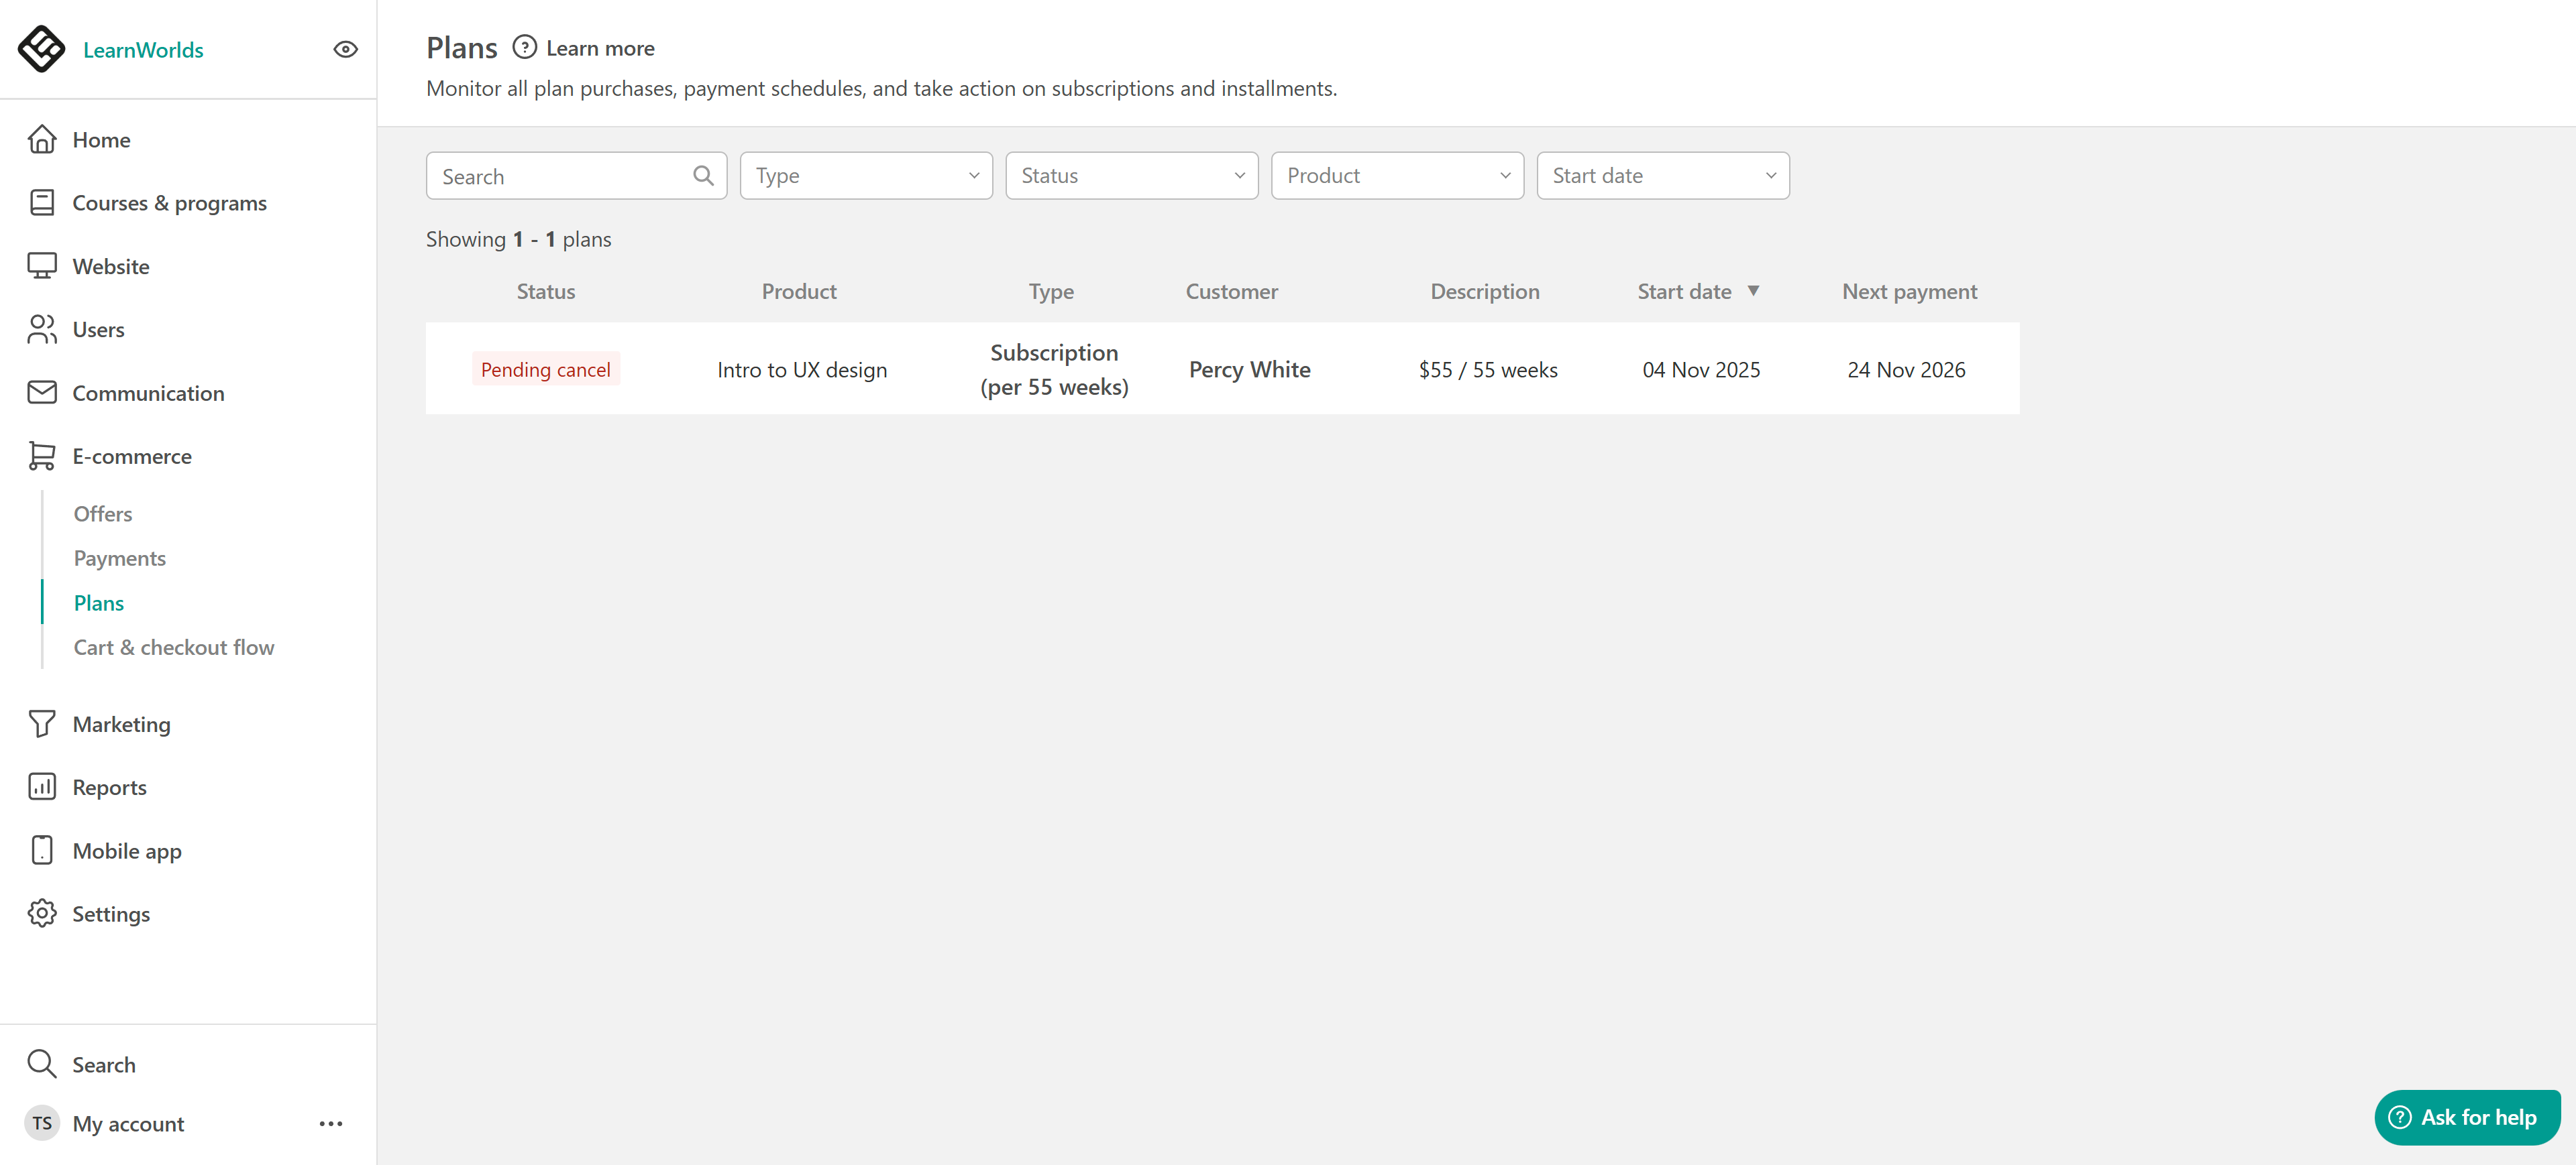
Task: Open the Type filter dropdown
Action: pyautogui.click(x=865, y=176)
